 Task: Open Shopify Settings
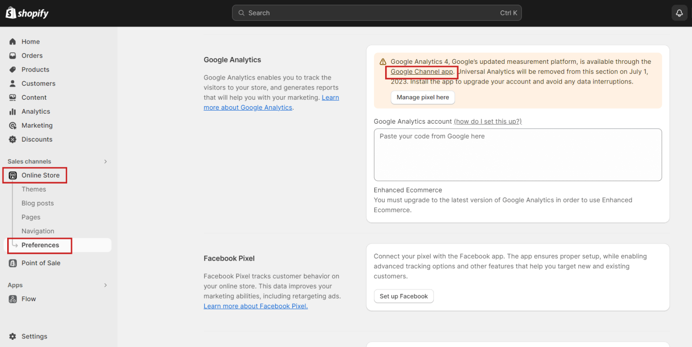point(34,336)
